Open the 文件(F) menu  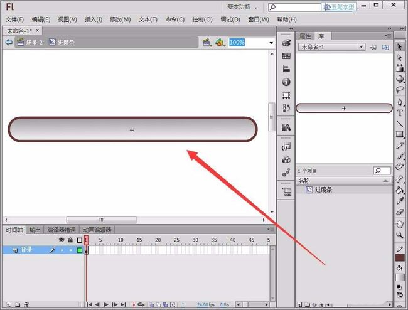point(14,19)
